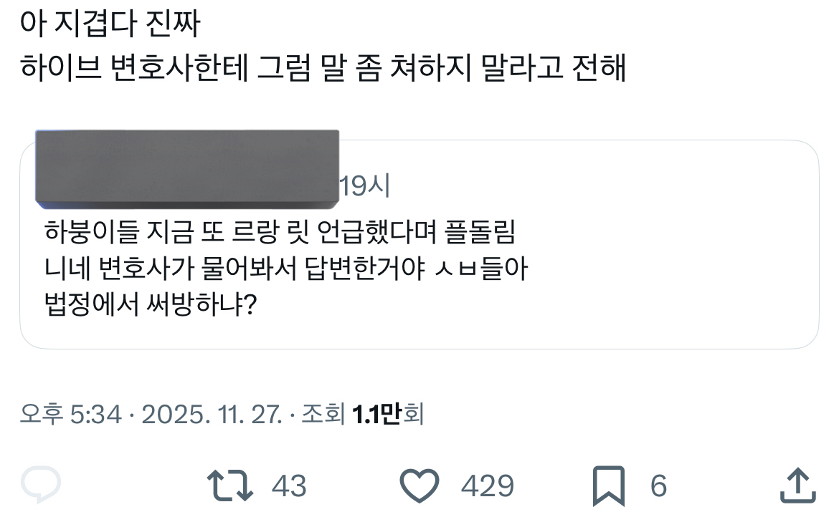The height and width of the screenshot is (512, 839).
Task: Repost the tweet using retweet icon
Action: click(x=230, y=486)
